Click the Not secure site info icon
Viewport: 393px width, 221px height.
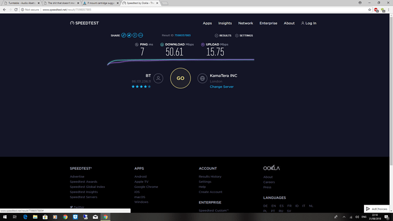pos(23,10)
